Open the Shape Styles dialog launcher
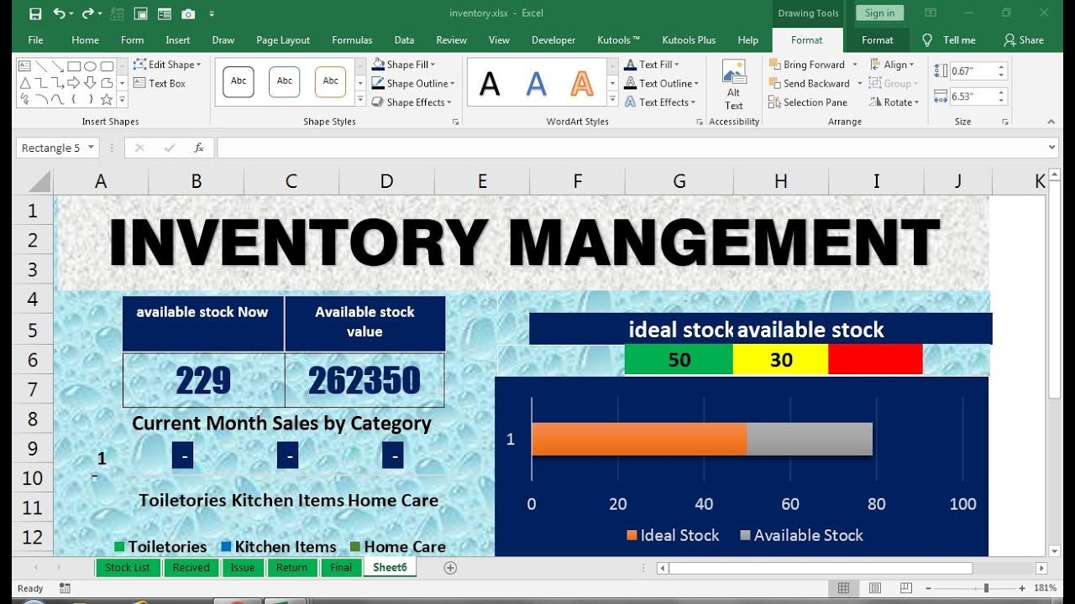1075x604 pixels. [456, 122]
